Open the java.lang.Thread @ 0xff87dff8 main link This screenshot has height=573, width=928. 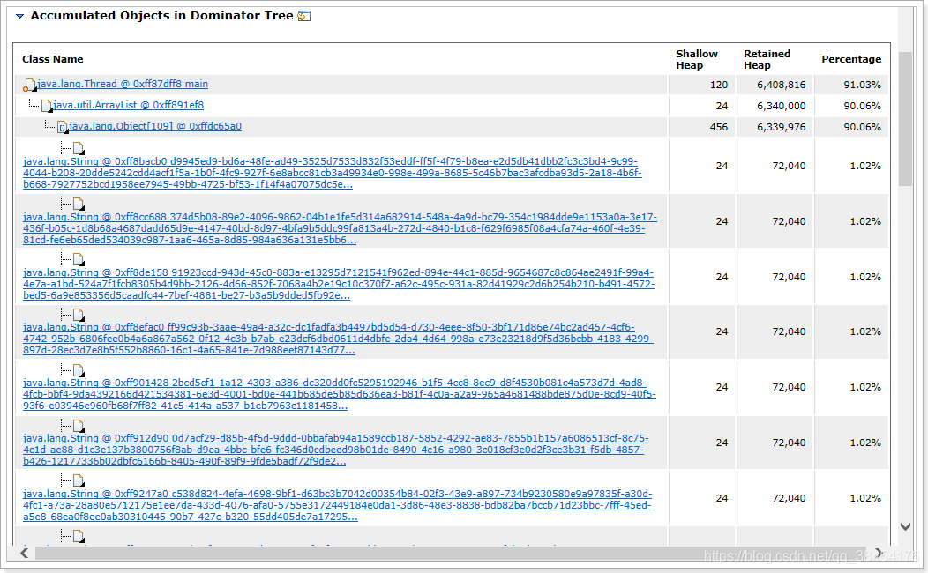pyautogui.click(x=123, y=84)
